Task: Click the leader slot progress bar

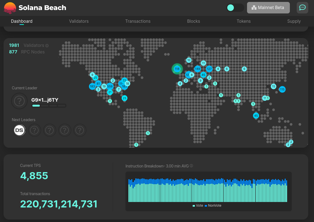Action: (x=49, y=106)
